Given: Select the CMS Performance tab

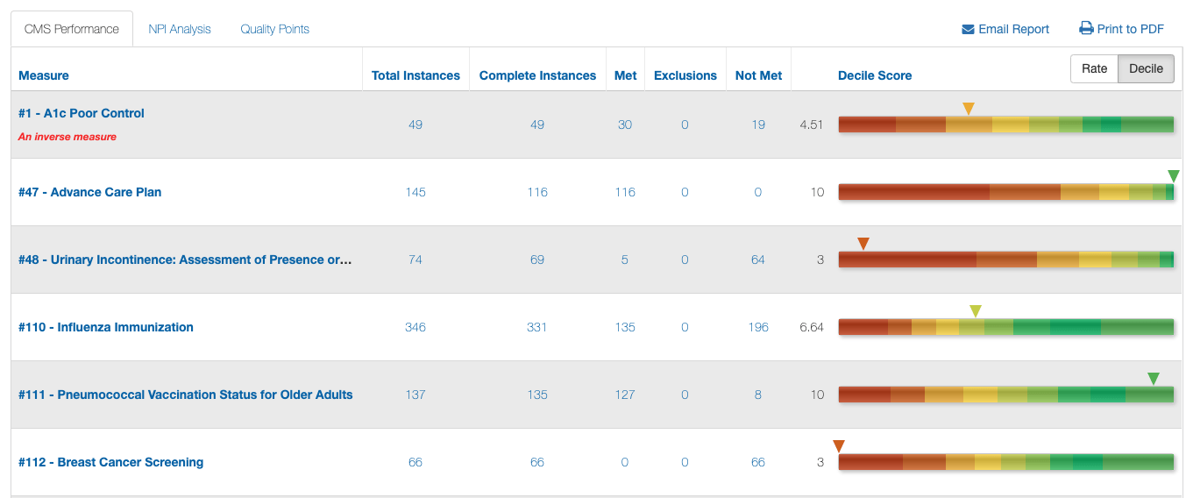Looking at the screenshot, I should (72, 29).
